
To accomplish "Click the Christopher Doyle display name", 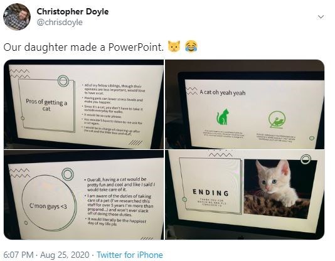I will 73,11.
